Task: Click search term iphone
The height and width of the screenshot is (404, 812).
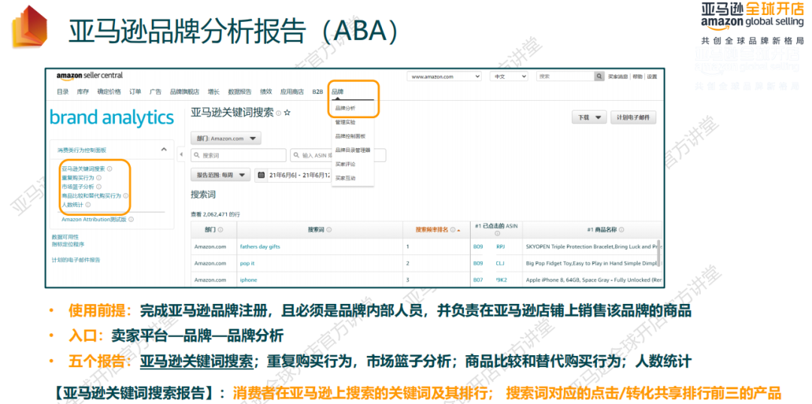Action: (x=249, y=280)
